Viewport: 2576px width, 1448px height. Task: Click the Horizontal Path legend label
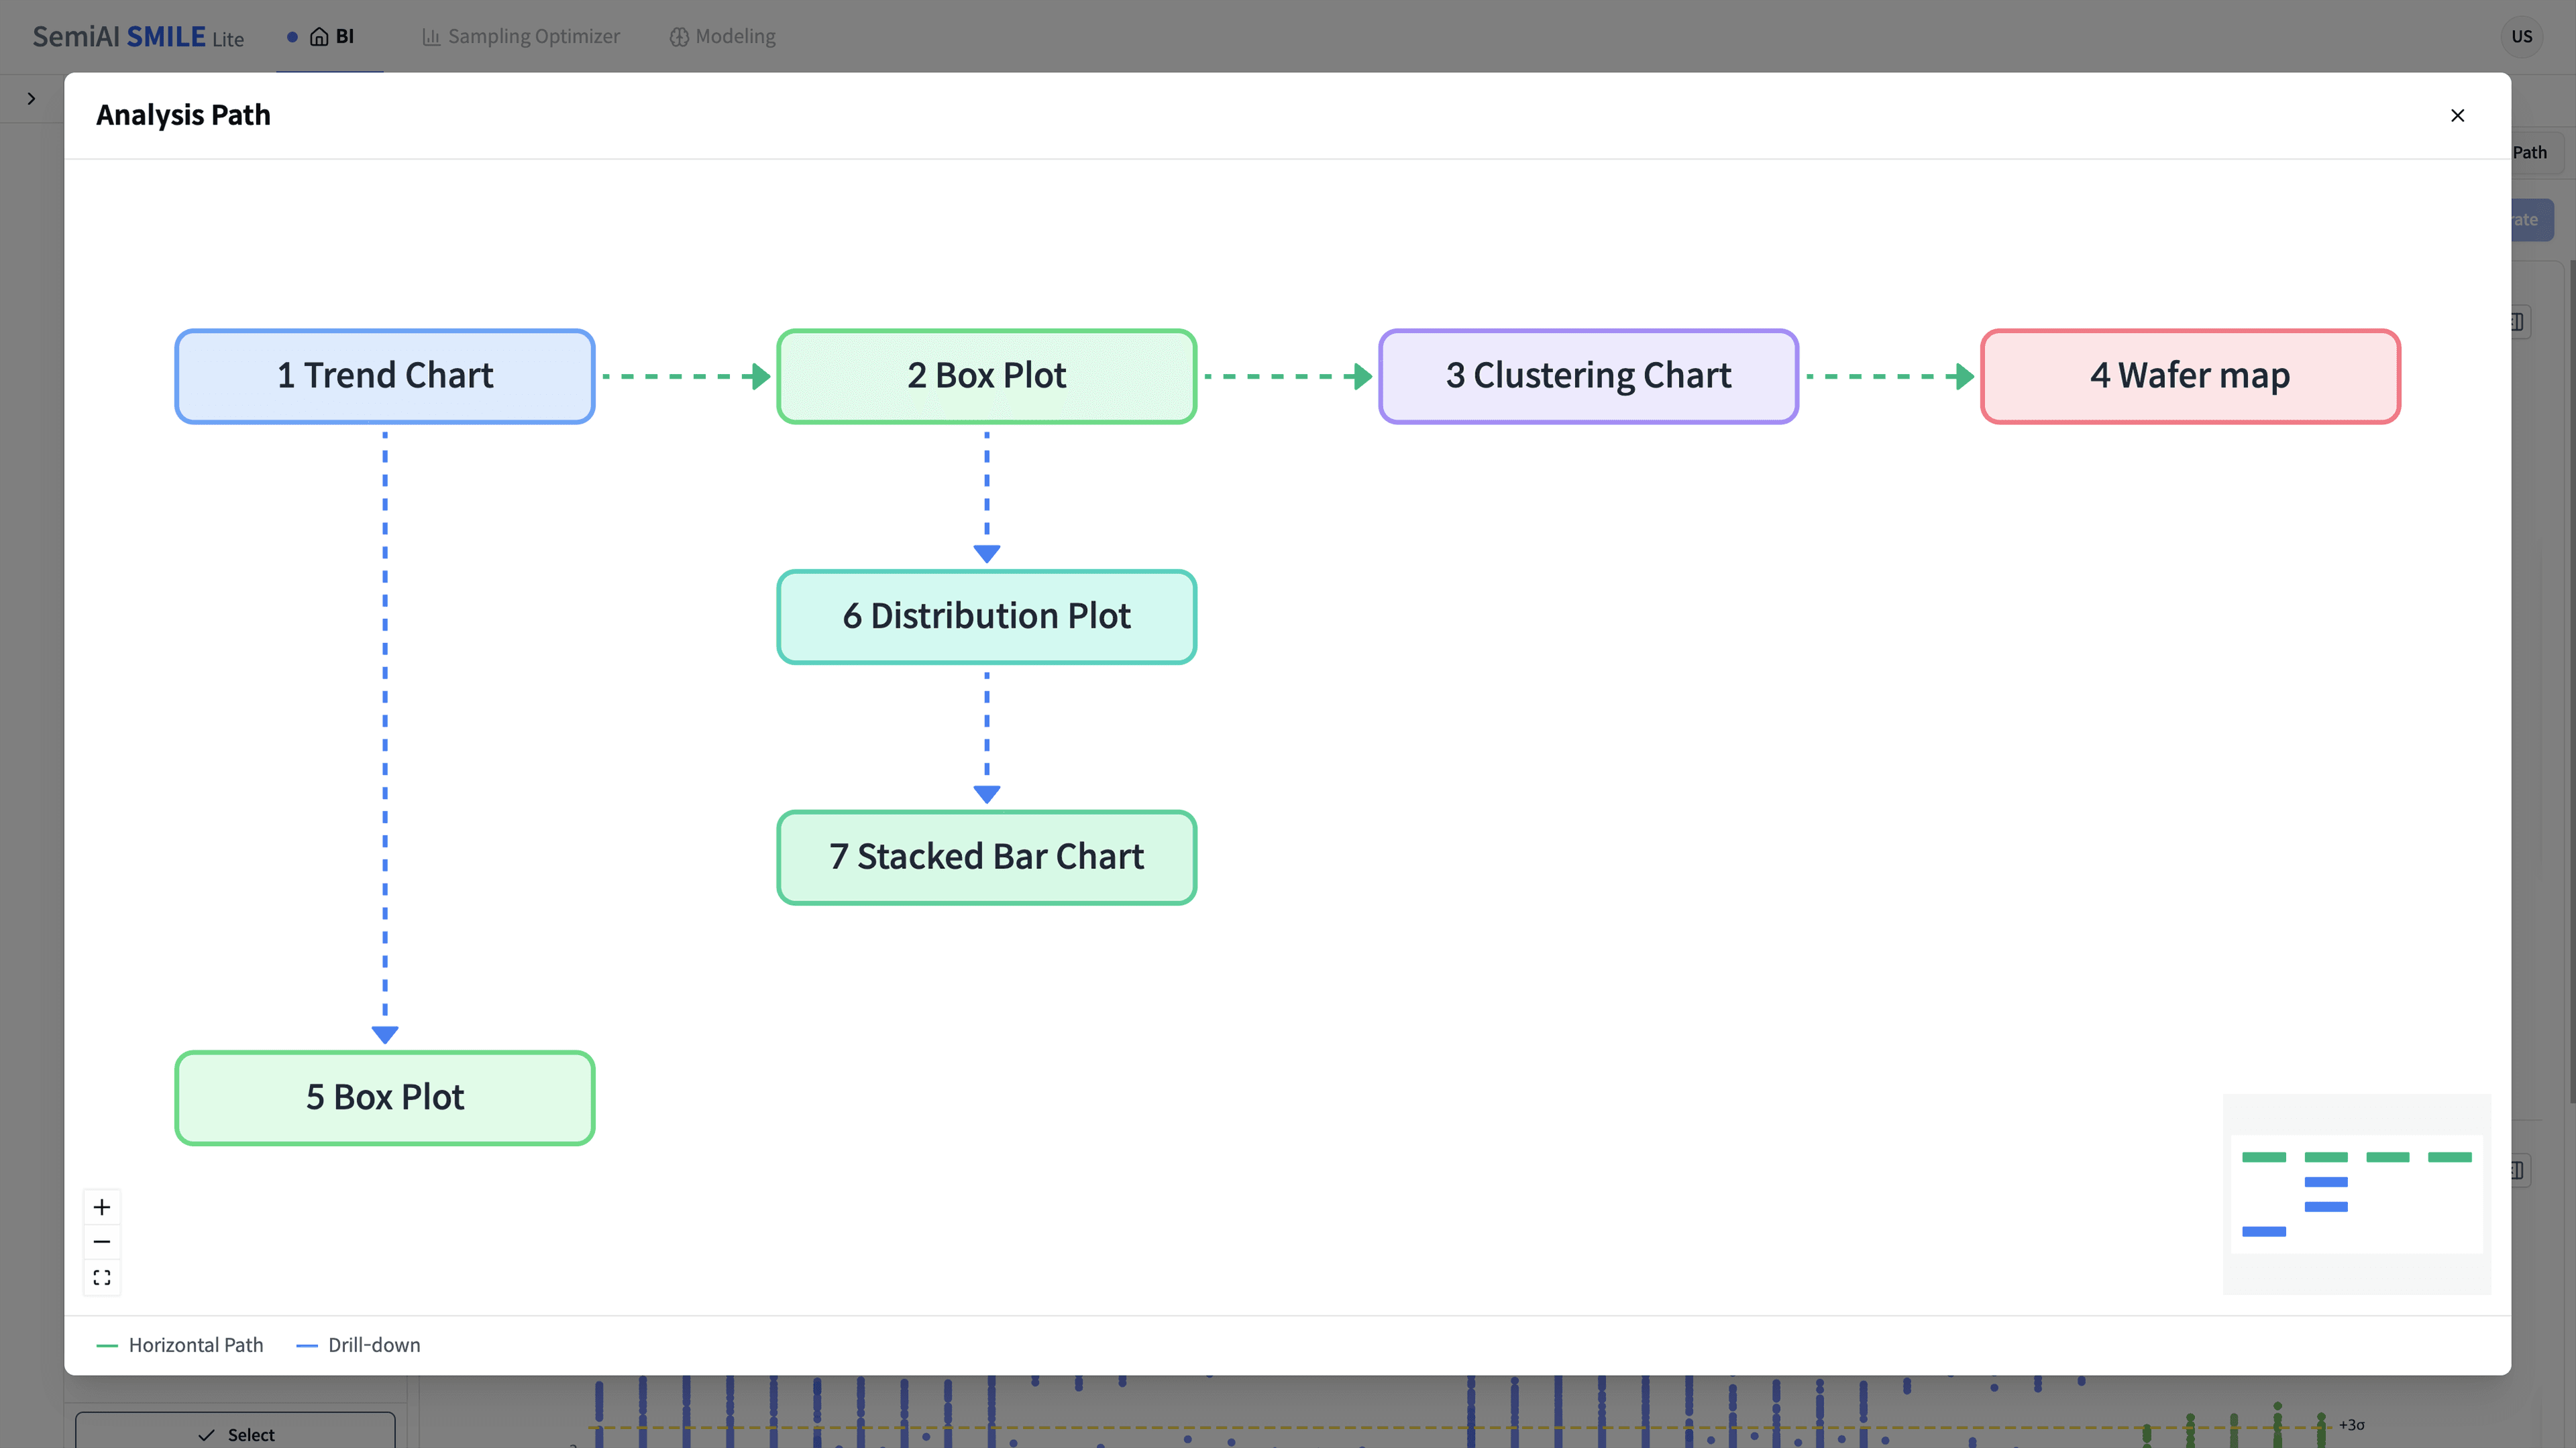(196, 1345)
